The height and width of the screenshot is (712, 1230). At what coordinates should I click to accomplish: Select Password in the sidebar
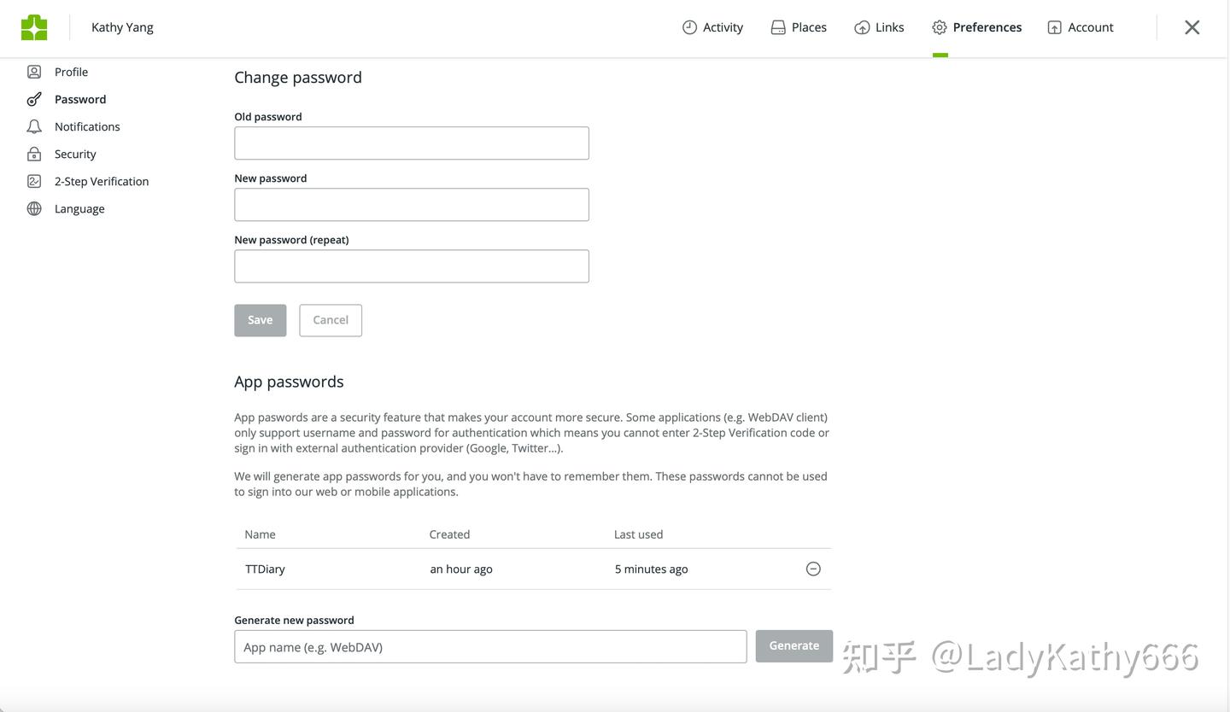(x=80, y=99)
